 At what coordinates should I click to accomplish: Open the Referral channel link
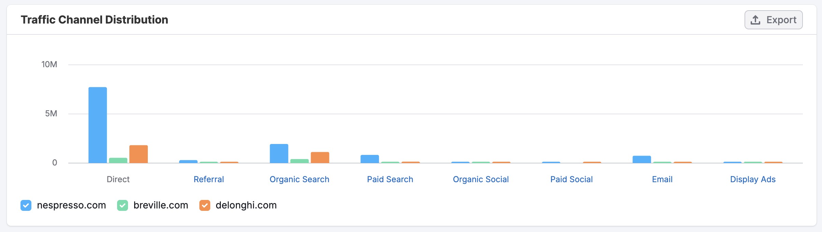pyautogui.click(x=209, y=179)
